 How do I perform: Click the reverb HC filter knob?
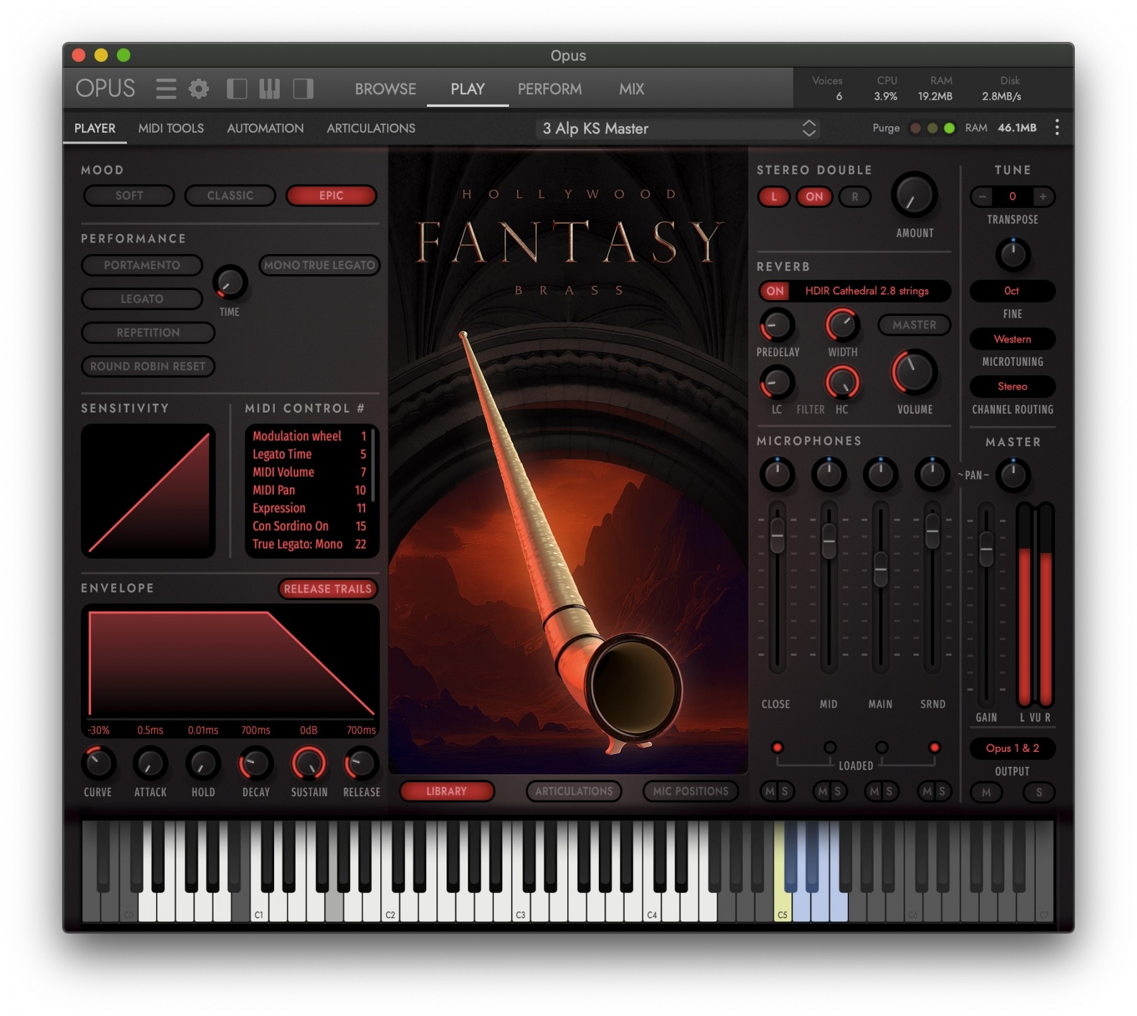tap(843, 382)
